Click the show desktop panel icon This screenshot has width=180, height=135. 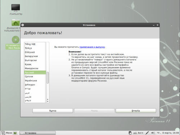coord(15,133)
